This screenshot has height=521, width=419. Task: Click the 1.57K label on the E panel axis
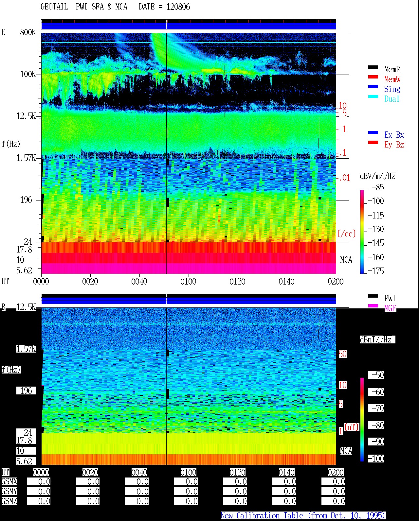coord(26,158)
